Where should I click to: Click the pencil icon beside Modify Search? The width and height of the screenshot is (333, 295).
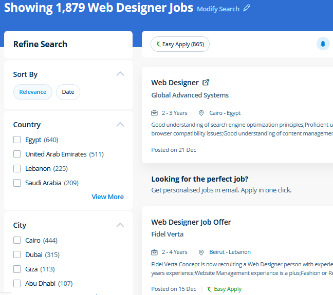(247, 8)
